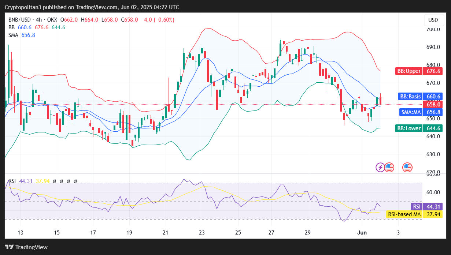Image resolution: width=451 pixels, height=255 pixels.
Task: Click the change value −4.0 (−0.60%)
Action: pyautogui.click(x=158, y=20)
